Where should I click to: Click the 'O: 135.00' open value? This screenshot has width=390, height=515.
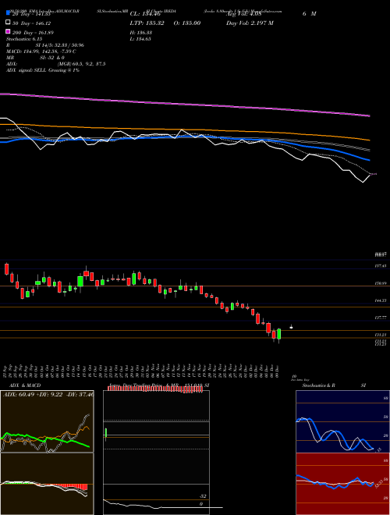pyautogui.click(x=186, y=23)
